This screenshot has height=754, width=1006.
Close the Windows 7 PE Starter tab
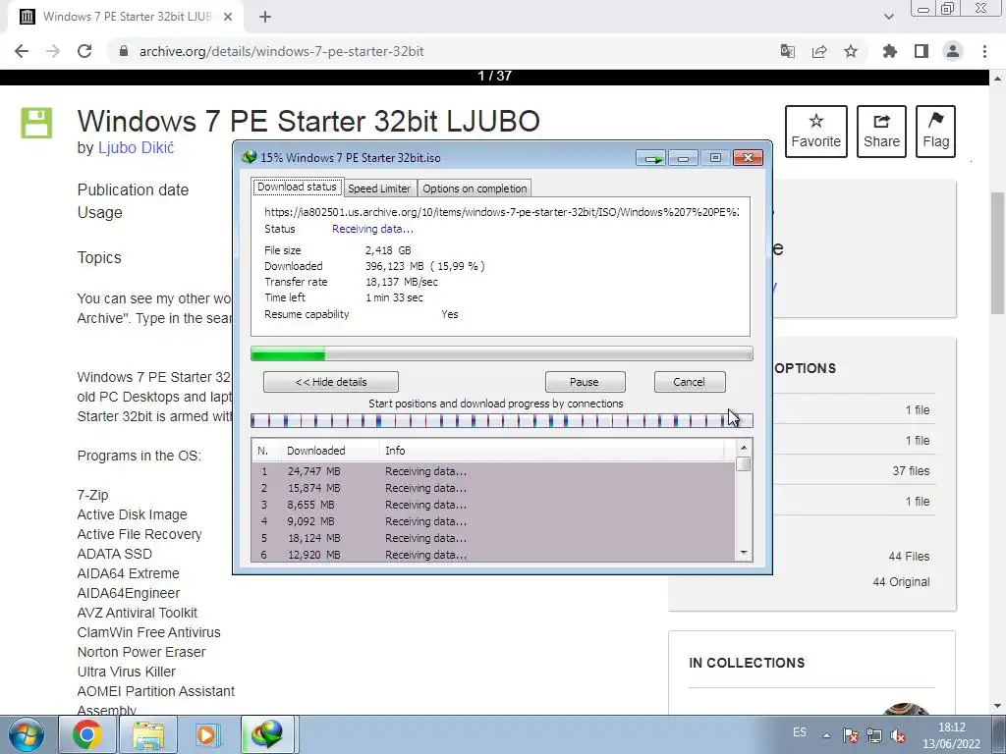click(228, 17)
